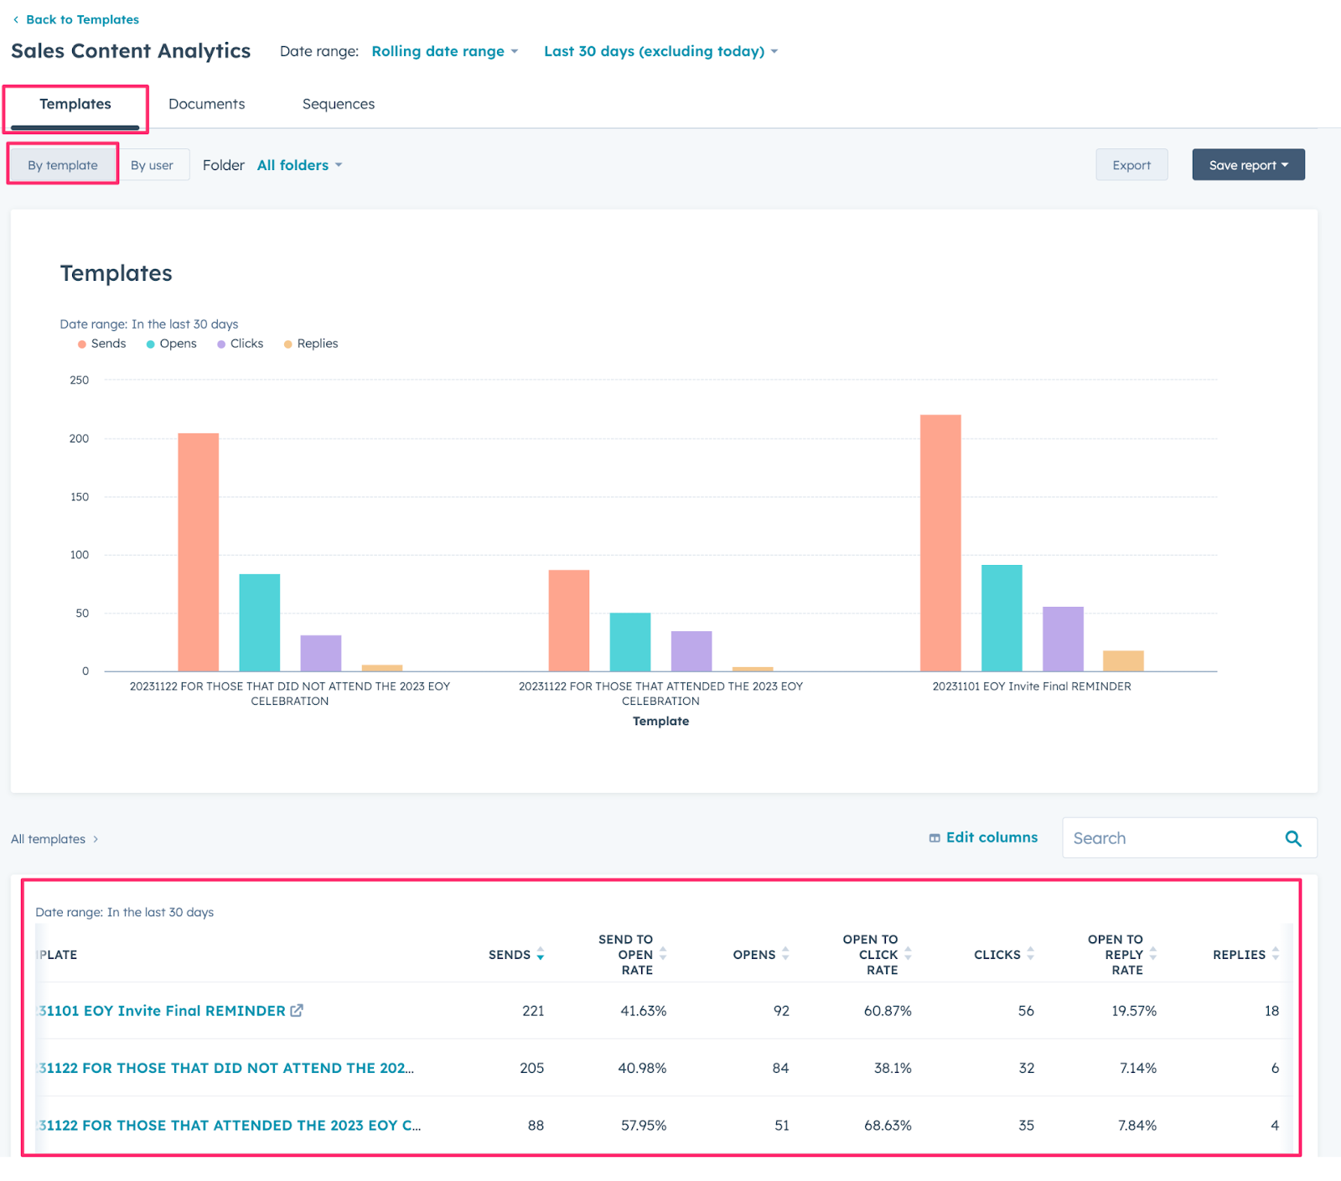Image resolution: width=1341 pixels, height=1181 pixels.
Task: Toggle the Clicks legend item
Action: point(240,344)
